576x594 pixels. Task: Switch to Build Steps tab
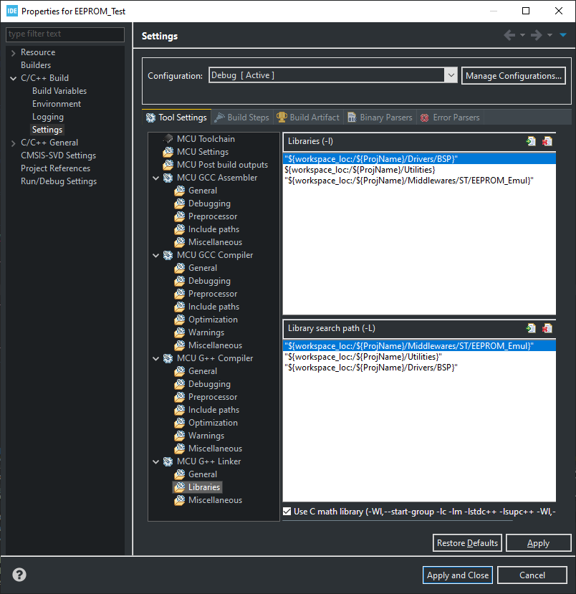coord(242,118)
